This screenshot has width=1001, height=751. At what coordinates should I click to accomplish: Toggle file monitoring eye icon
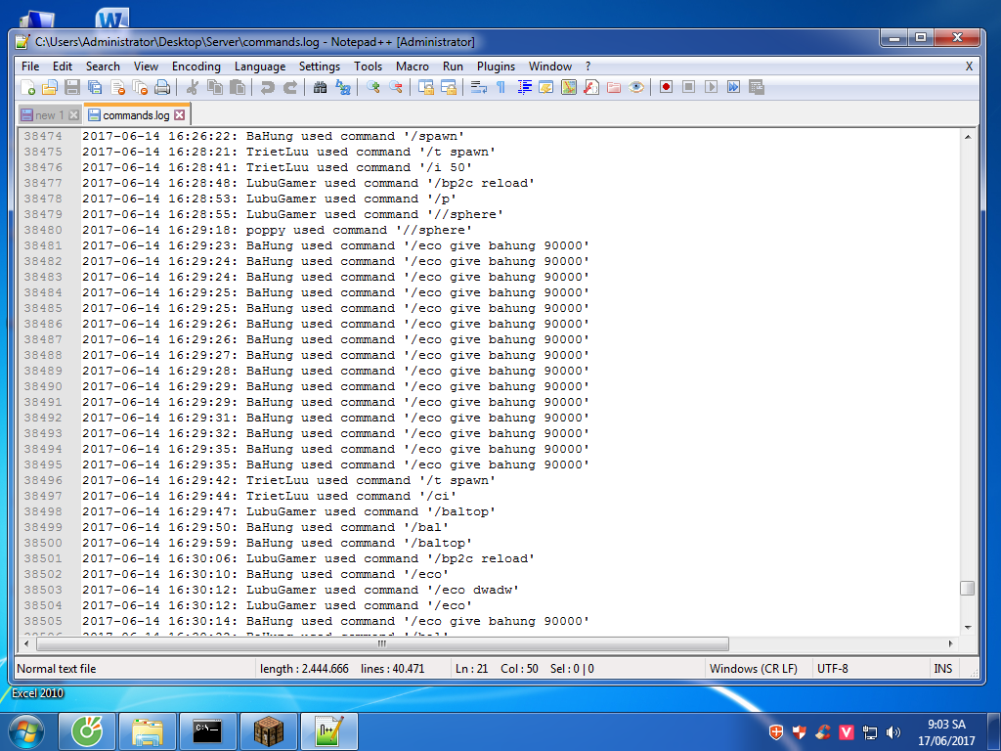click(x=636, y=87)
